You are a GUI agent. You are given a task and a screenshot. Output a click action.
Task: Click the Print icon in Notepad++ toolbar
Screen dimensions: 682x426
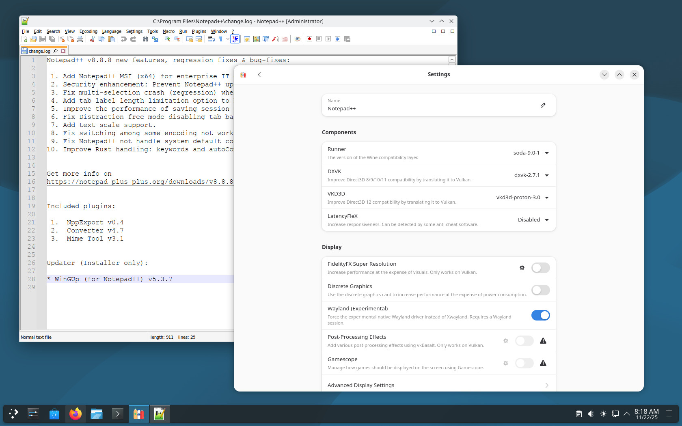(x=80, y=39)
